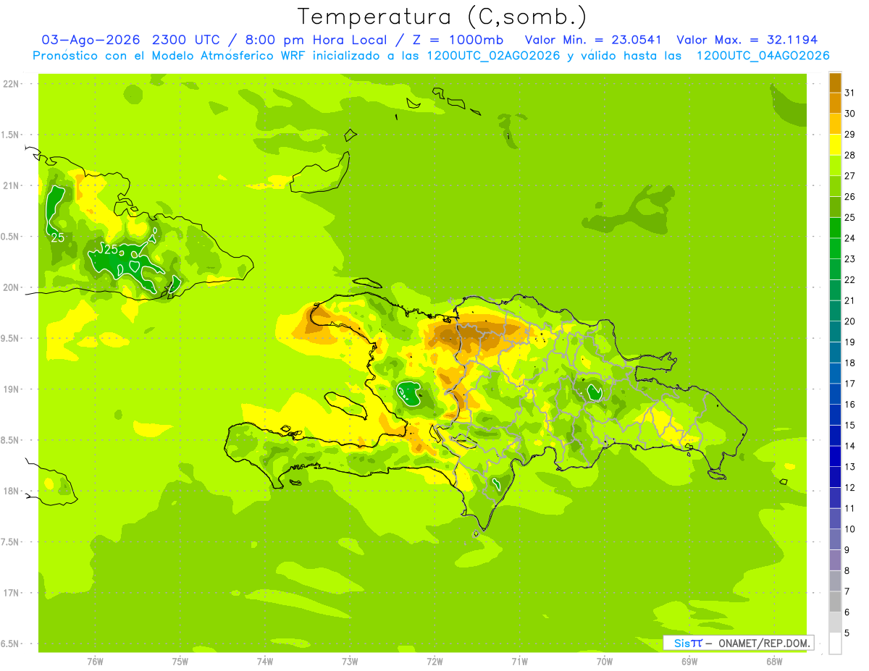Click the colorbar label "15"
Viewport: 869px width, 671px height.
point(850,425)
